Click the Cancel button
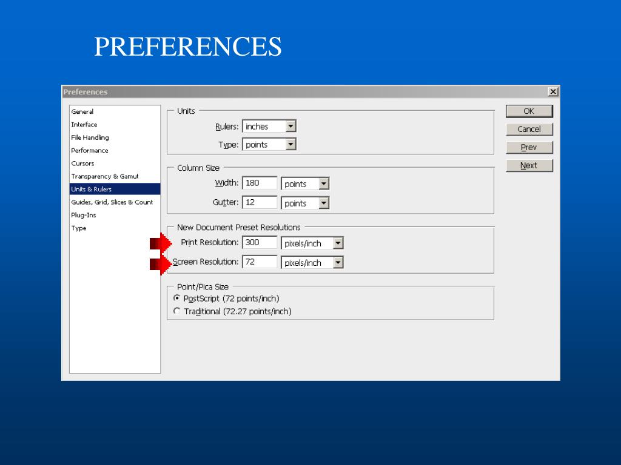 pos(529,130)
